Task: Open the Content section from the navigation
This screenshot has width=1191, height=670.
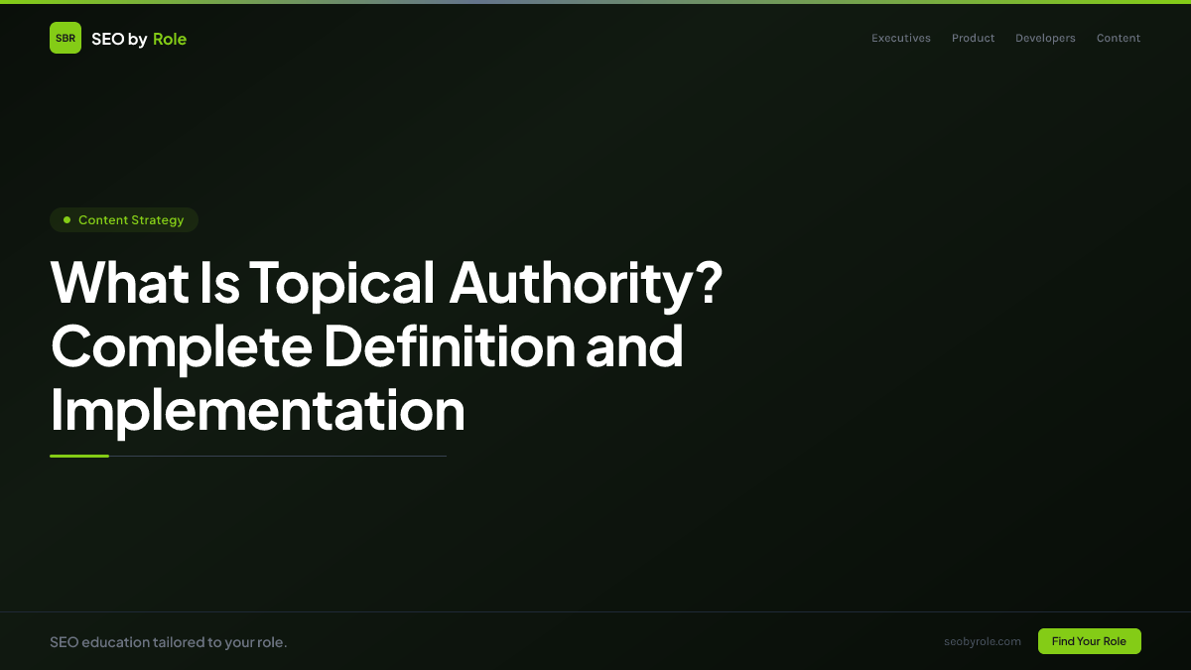Action: 1118,38
